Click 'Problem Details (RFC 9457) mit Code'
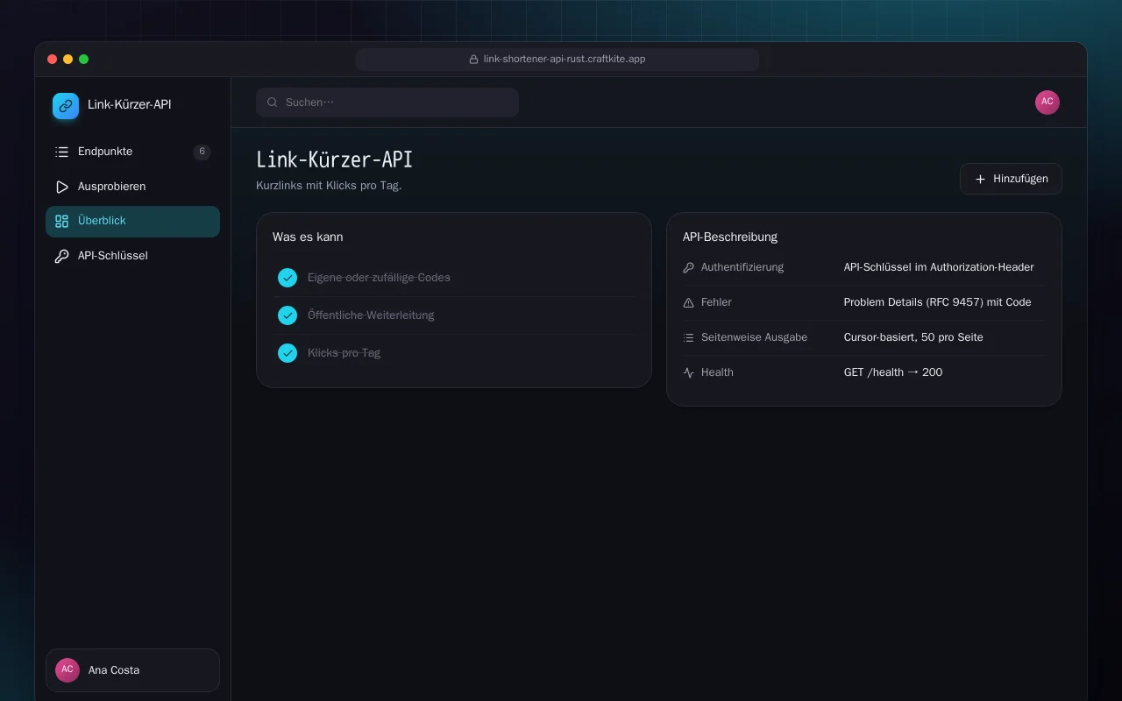This screenshot has width=1122, height=701. pyautogui.click(x=937, y=302)
